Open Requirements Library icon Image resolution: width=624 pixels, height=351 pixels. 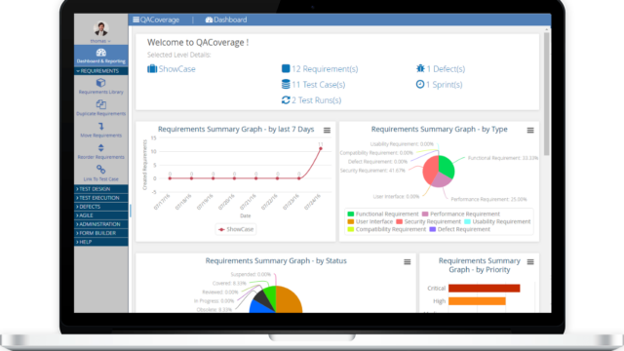[101, 83]
